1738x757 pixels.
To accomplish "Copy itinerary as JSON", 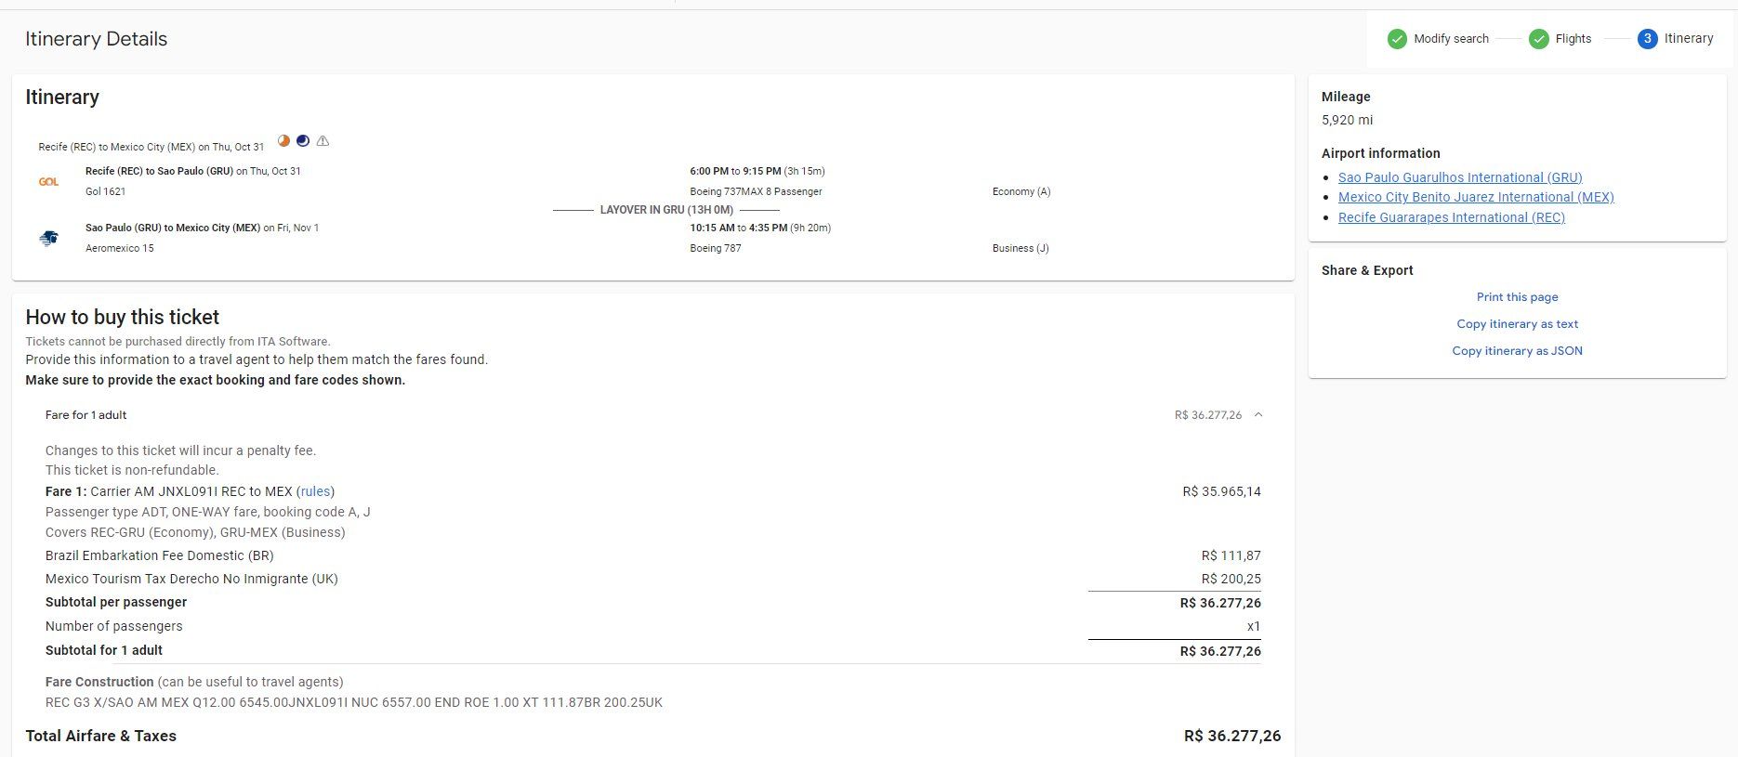I will point(1517,351).
